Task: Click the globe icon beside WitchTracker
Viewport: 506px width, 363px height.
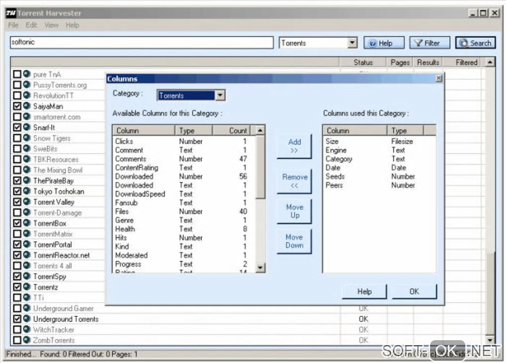Action: click(x=27, y=329)
